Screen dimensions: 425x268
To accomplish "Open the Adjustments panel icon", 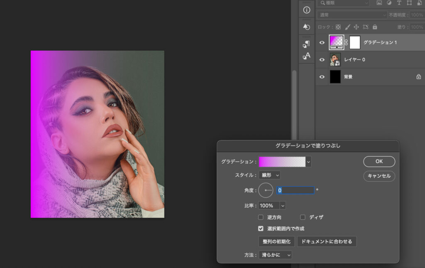I will [x=307, y=27].
